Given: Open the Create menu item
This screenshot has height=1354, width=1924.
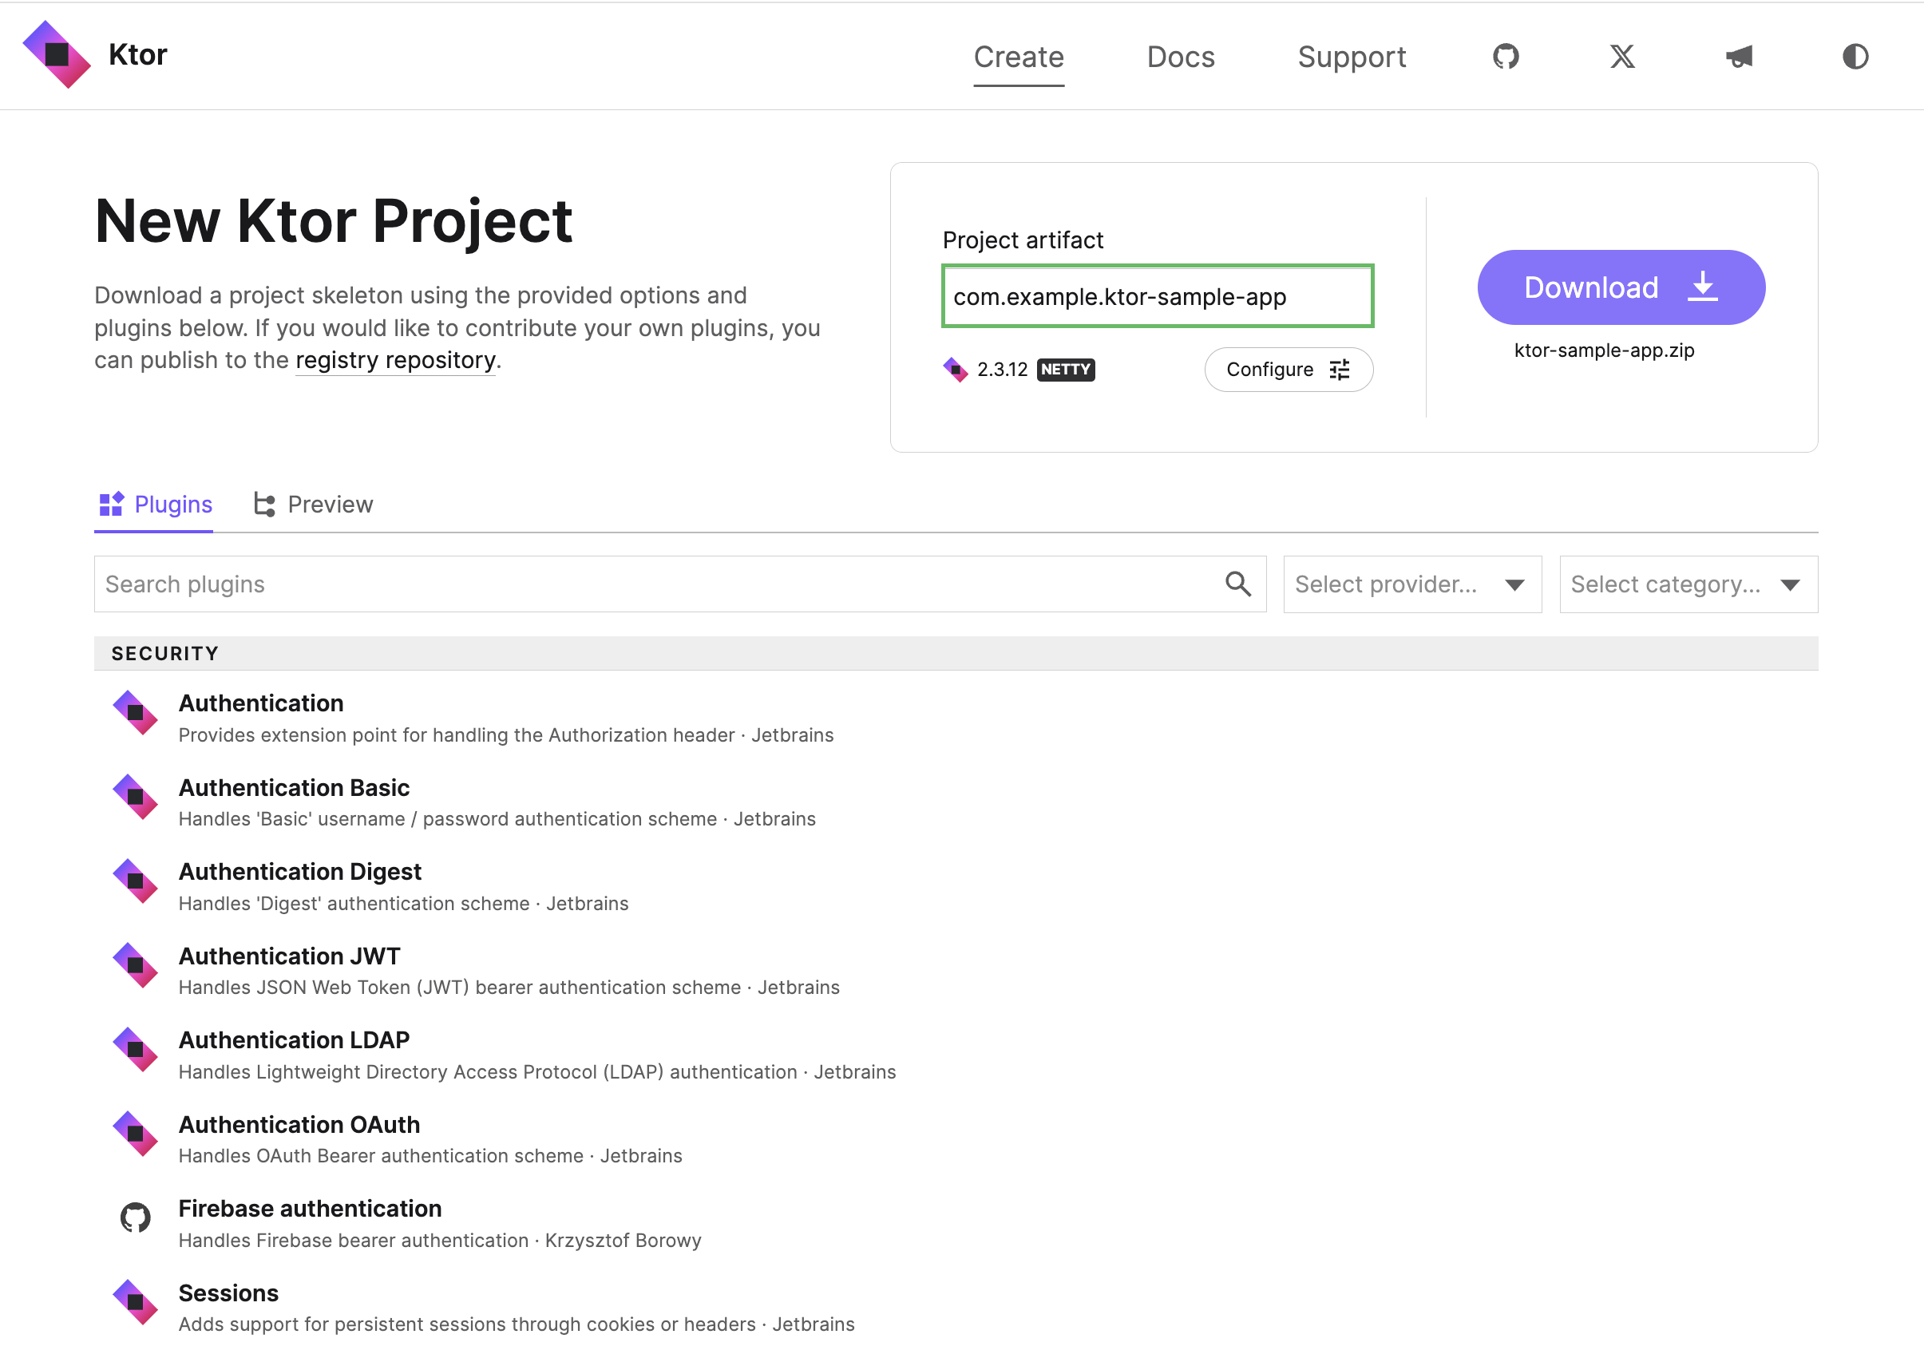Looking at the screenshot, I should [1018, 57].
